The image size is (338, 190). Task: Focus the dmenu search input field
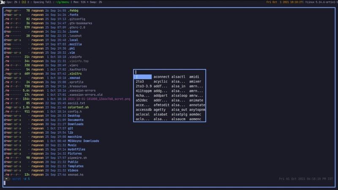coord(169,72)
